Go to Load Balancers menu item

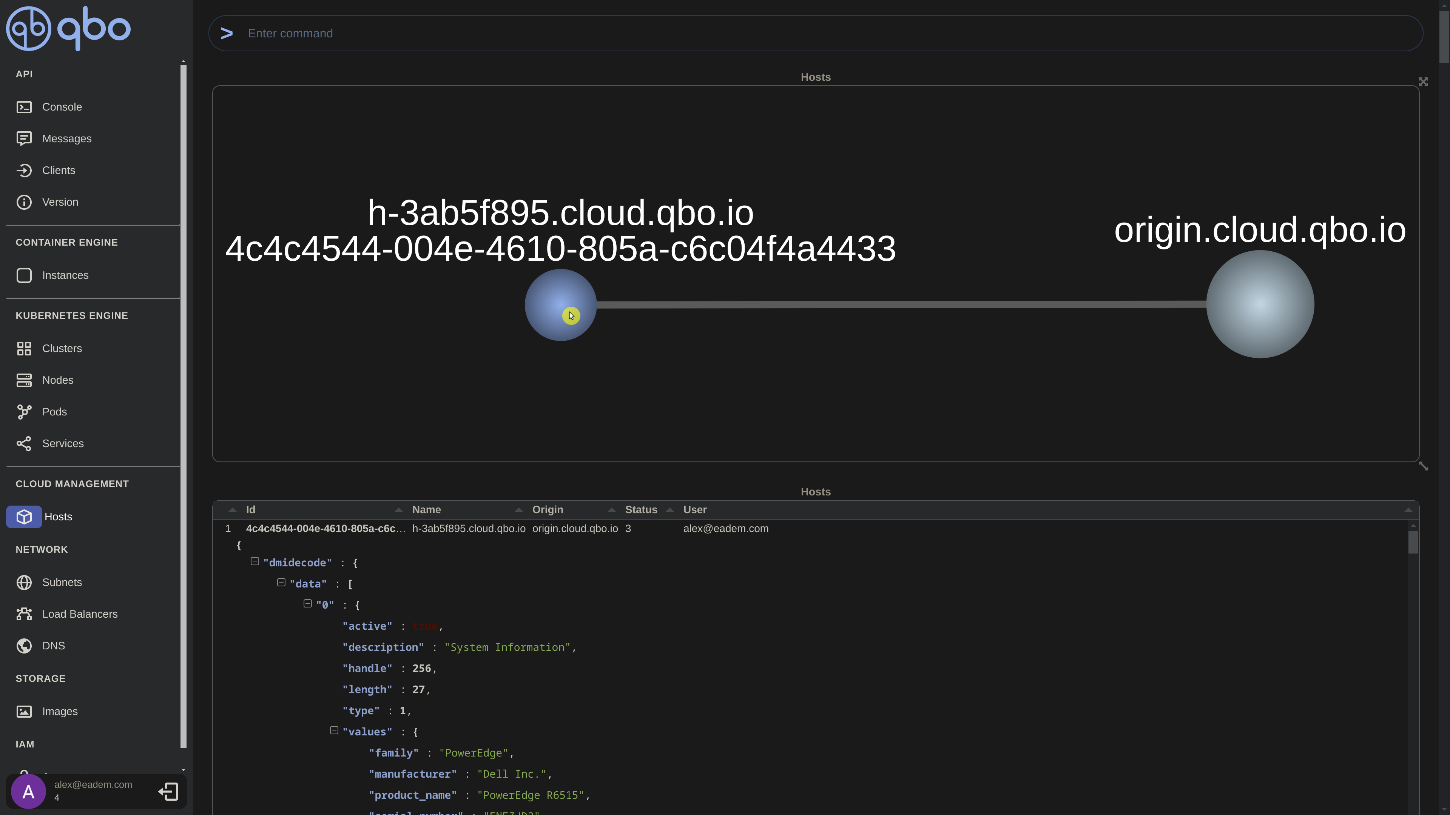(79, 614)
